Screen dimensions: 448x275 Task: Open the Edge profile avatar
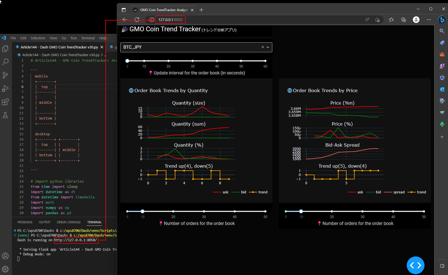pyautogui.click(x=416, y=20)
